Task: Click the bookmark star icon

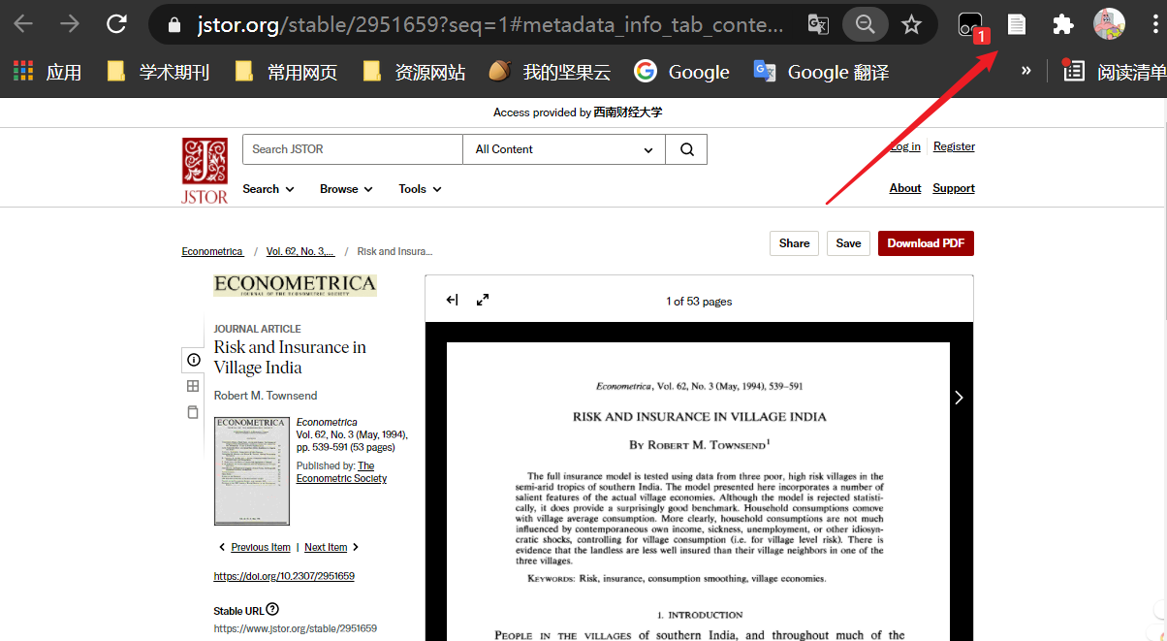Action: pyautogui.click(x=911, y=24)
